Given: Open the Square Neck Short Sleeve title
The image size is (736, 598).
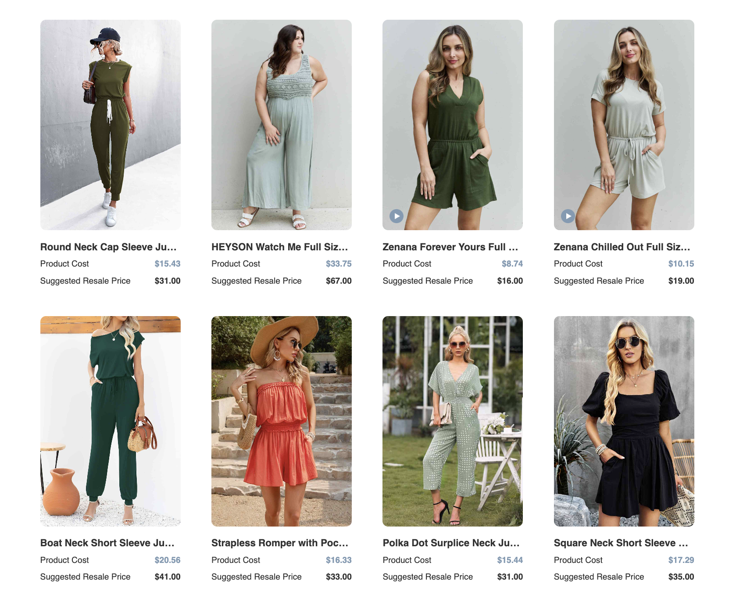Looking at the screenshot, I should point(622,543).
